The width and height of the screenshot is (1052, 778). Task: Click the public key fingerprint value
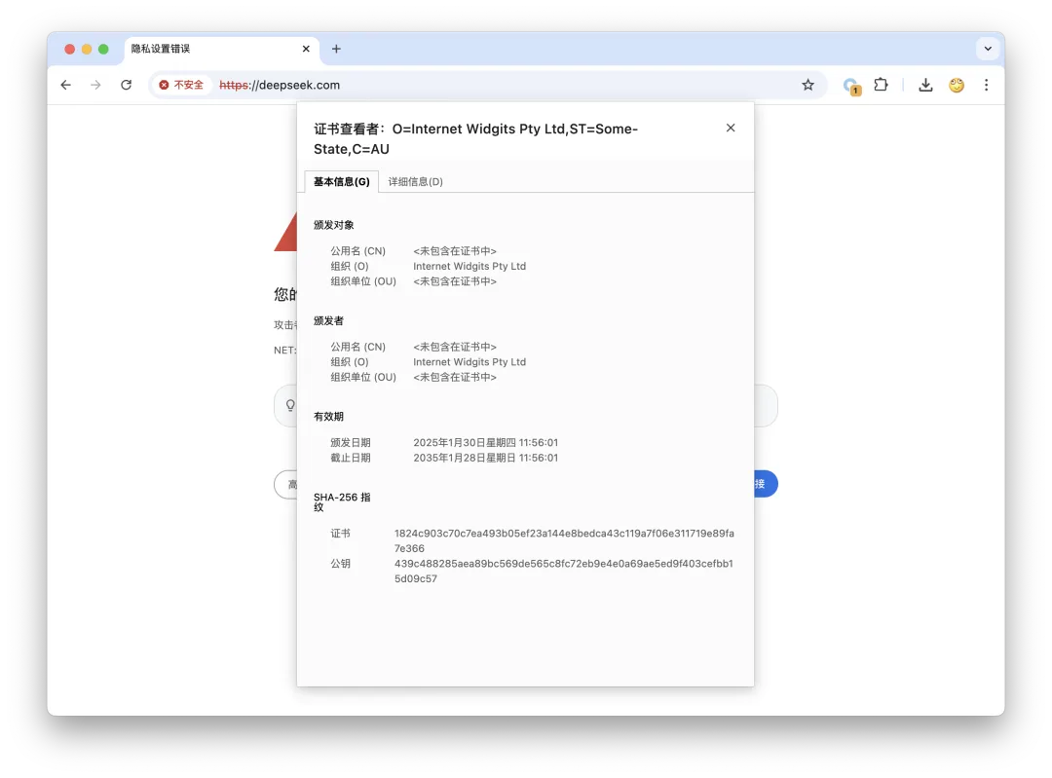(x=564, y=571)
